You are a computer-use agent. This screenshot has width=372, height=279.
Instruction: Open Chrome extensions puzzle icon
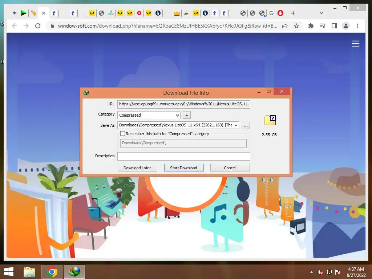coord(311,26)
